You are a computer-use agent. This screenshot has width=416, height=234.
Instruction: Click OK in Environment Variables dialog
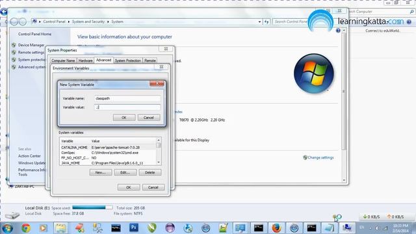(x=129, y=187)
